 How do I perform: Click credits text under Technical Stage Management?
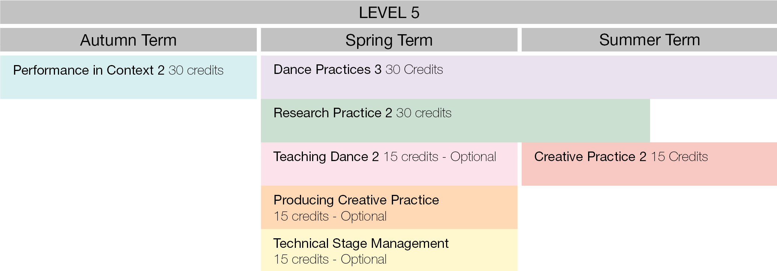pyautogui.click(x=330, y=259)
